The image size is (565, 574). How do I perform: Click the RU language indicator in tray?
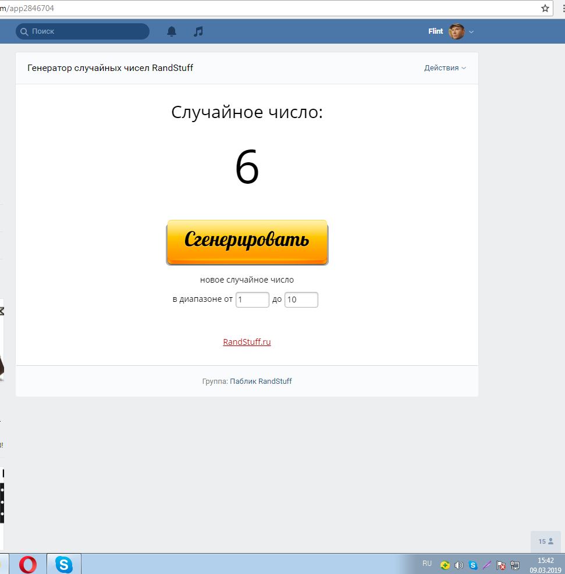tap(427, 564)
